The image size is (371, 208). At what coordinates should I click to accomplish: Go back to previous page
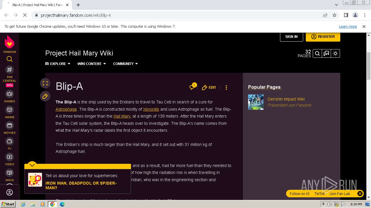click(6, 15)
